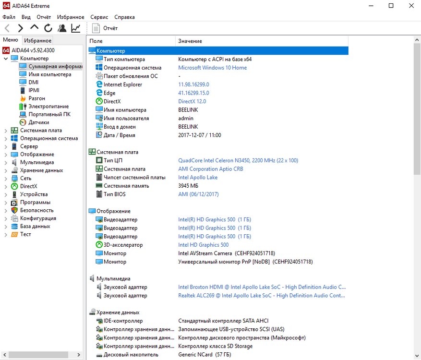421x360 pixels.
Task: Expand the Сеть tree node
Action: point(6,179)
